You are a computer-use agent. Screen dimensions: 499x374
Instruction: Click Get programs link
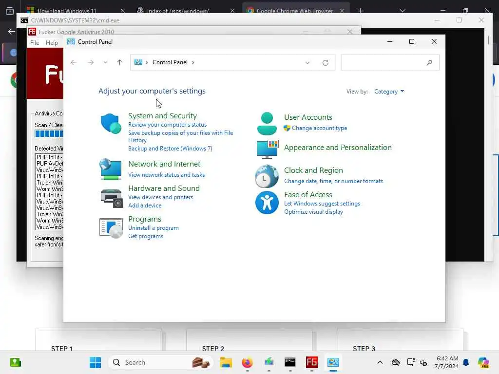click(x=146, y=236)
